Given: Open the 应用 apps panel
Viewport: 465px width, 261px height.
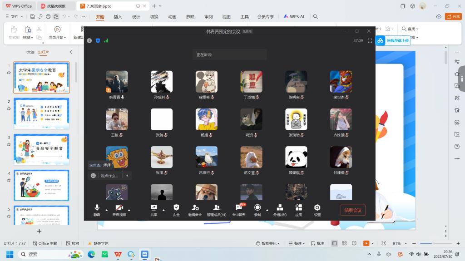Looking at the screenshot, I should [299, 210].
